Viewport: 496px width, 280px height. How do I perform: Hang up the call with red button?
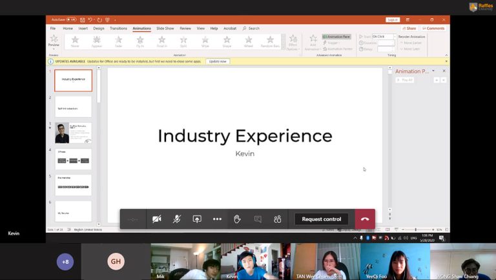point(365,219)
